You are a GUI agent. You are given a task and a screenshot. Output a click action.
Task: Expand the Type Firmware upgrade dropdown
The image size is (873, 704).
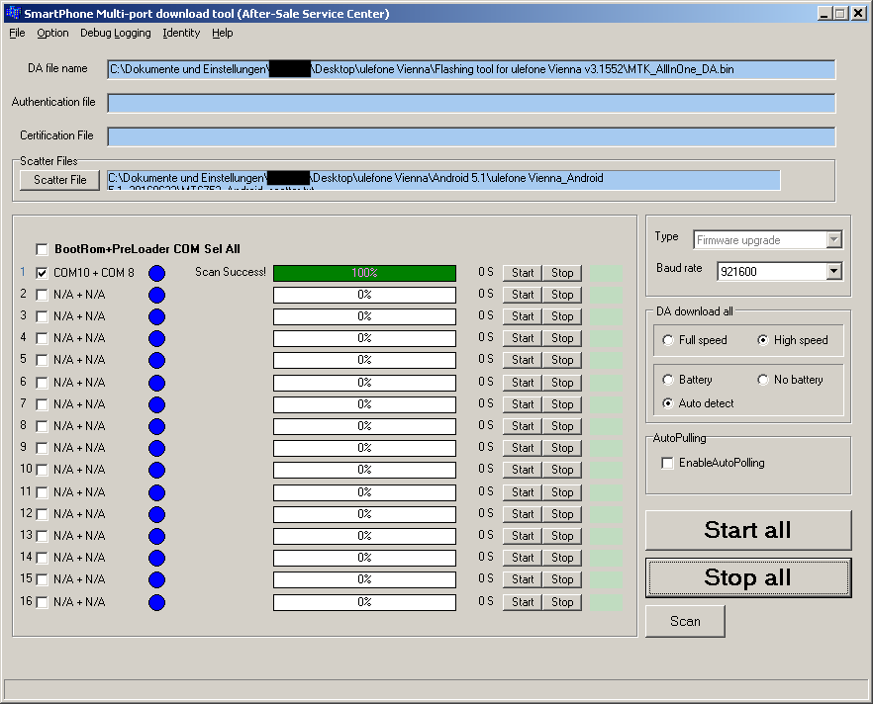click(833, 240)
